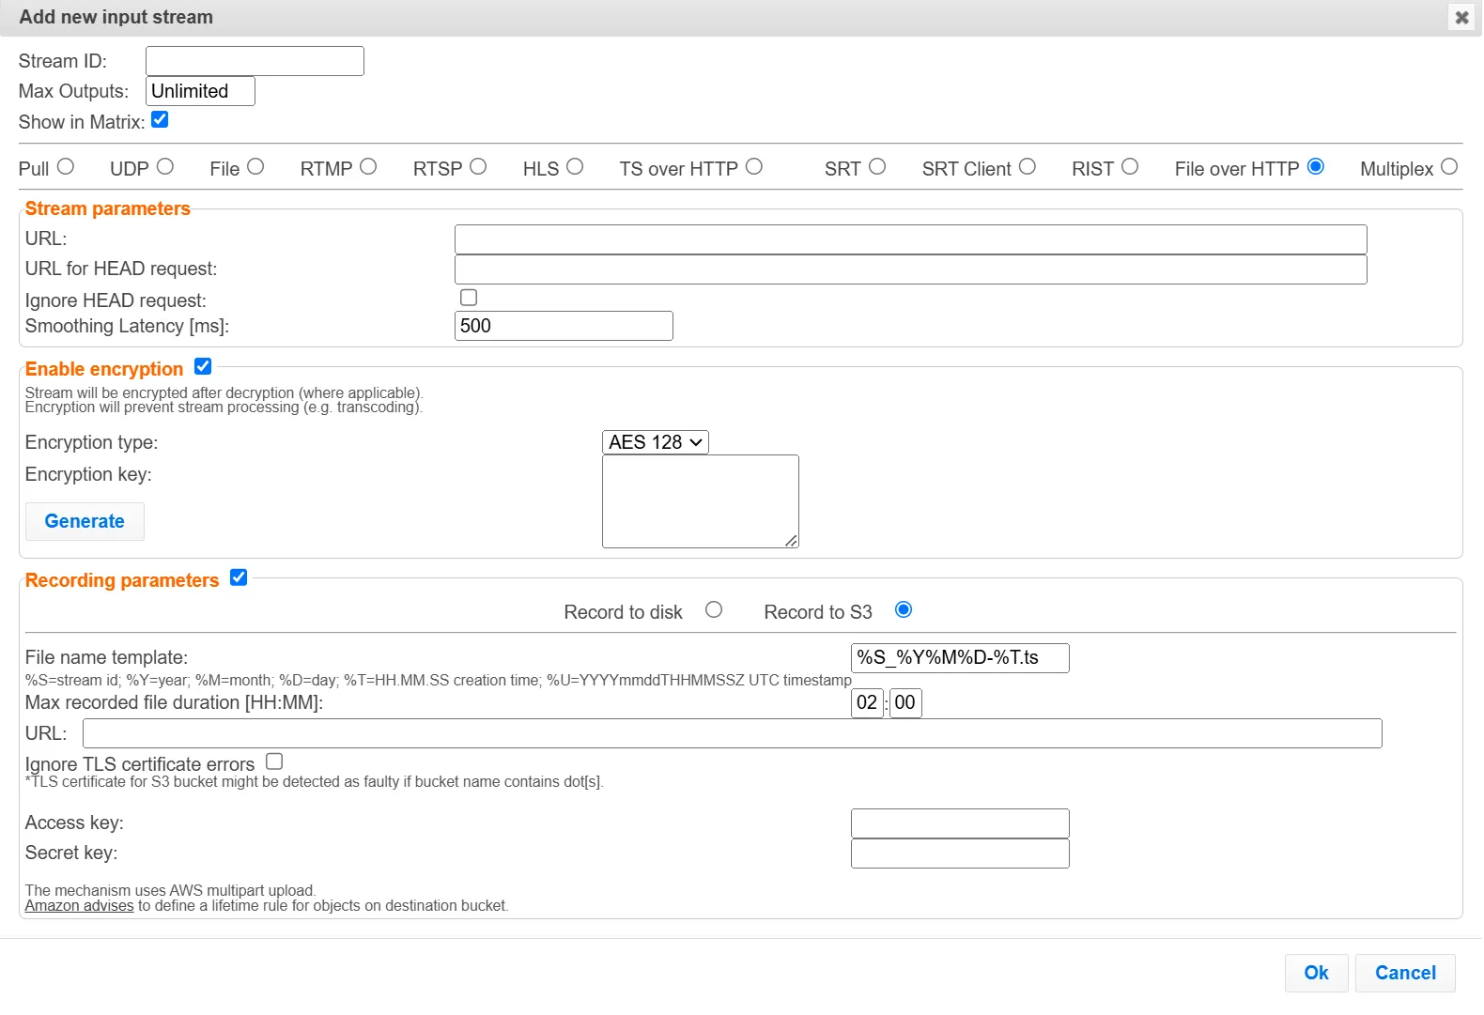Click the Stream ID input field
This screenshot has height=1015, width=1484.
click(255, 61)
